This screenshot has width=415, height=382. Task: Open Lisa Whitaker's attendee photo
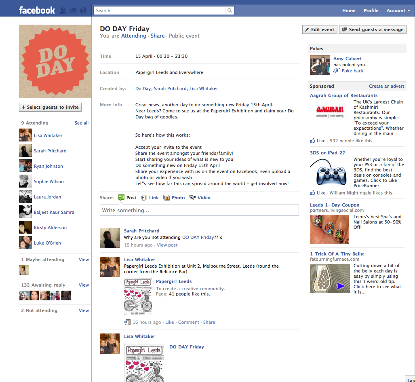point(25,135)
